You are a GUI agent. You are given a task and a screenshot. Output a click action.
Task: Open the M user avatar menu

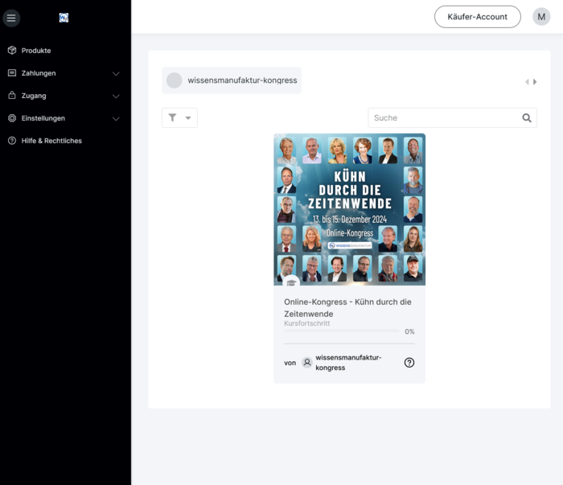[541, 17]
